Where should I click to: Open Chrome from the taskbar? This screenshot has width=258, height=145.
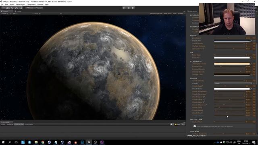43,142
